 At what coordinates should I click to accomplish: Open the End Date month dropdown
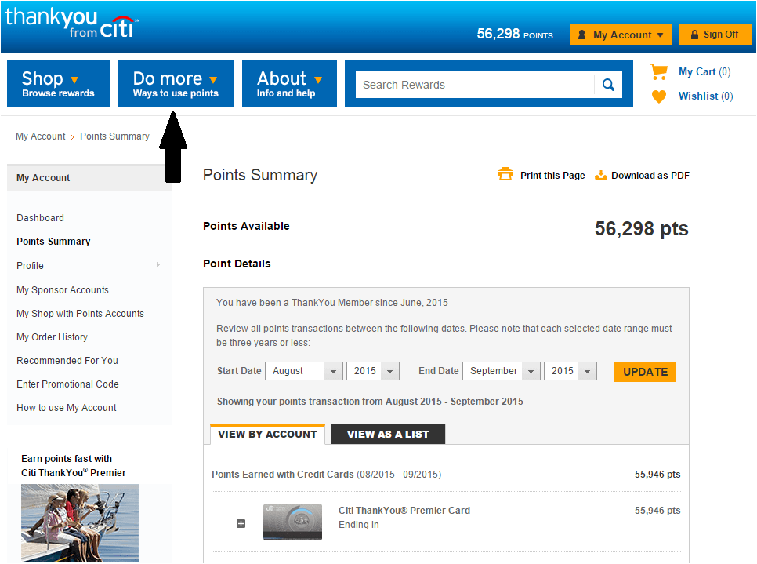point(501,371)
